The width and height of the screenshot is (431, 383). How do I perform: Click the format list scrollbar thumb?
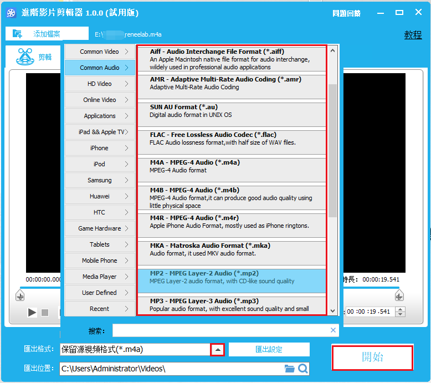coord(332,151)
